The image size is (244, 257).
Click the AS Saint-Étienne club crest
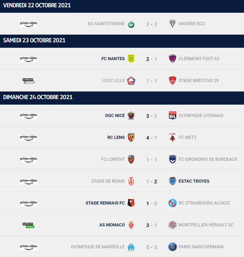(131, 24)
